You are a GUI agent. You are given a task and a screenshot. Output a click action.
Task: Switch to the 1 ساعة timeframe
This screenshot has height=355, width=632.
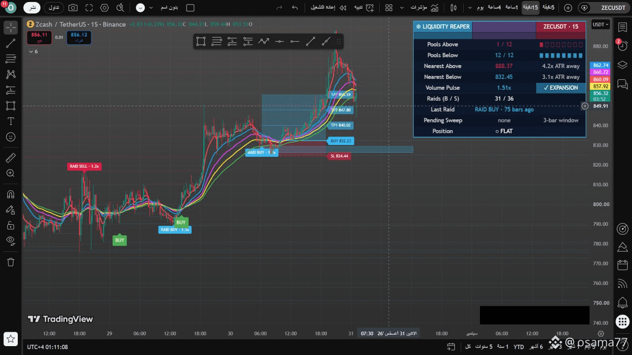512,8
